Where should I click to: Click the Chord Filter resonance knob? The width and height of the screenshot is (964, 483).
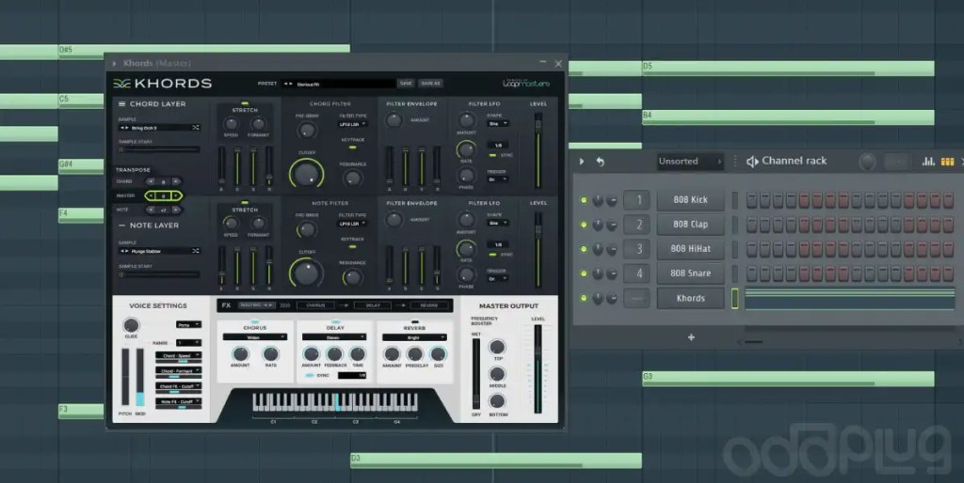click(x=352, y=178)
